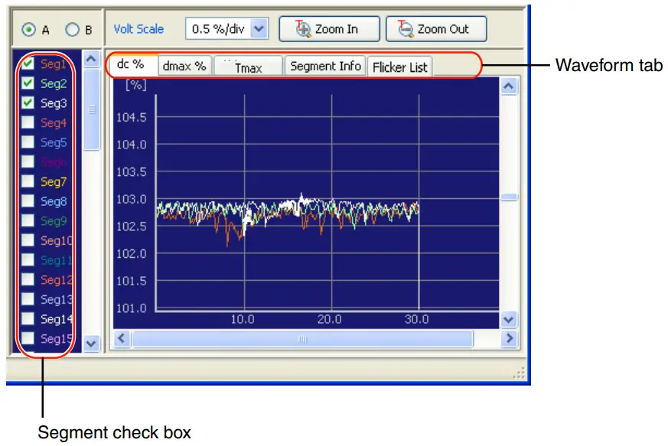The image size is (668, 446).
Task: Open the Volt Scale dropdown arrow
Action: tap(257, 28)
